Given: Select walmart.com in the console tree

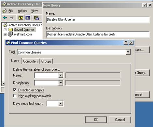Looking at the screenshot, I should (x=23, y=35).
